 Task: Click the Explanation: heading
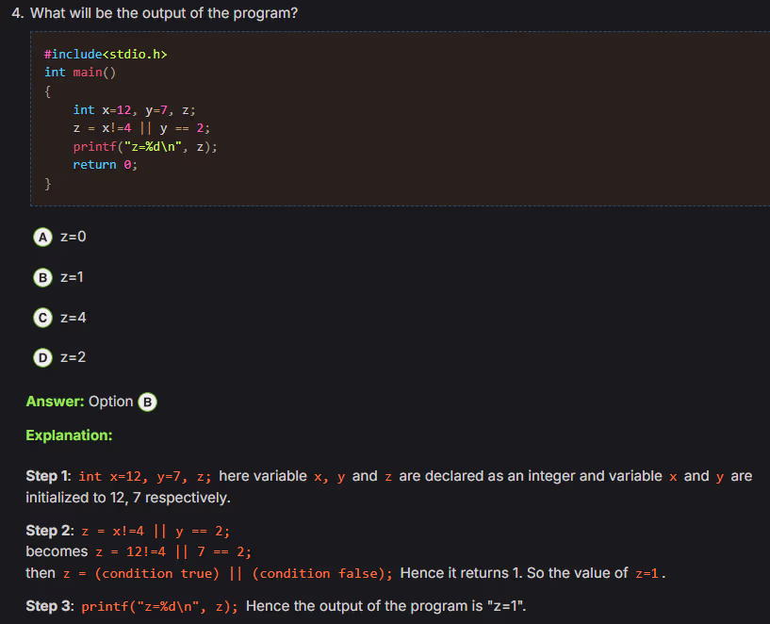click(69, 435)
